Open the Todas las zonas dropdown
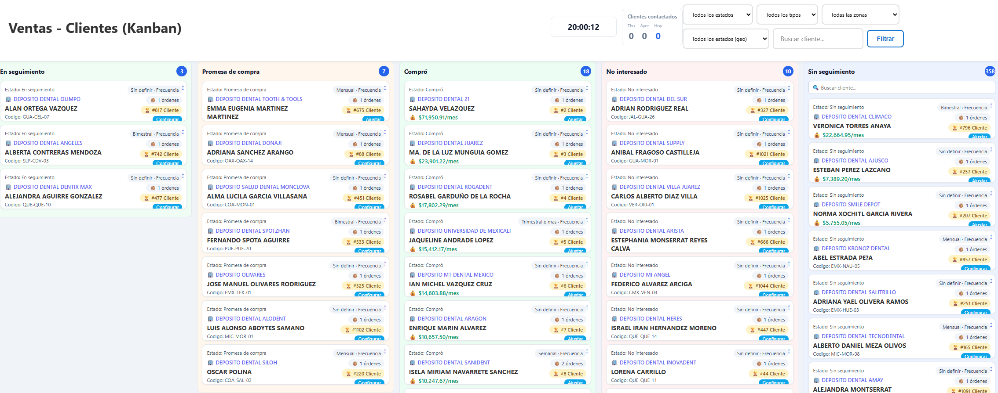This screenshot has height=393, width=998. click(860, 15)
